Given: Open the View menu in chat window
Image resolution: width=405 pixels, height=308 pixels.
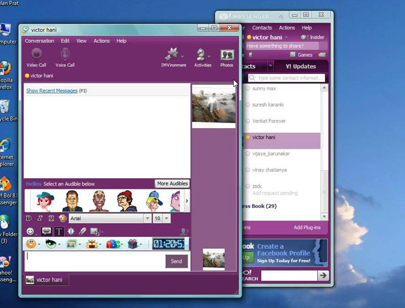Looking at the screenshot, I should coord(82,41).
